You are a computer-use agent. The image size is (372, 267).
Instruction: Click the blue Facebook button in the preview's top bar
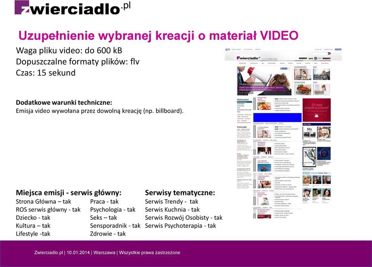click(338, 50)
